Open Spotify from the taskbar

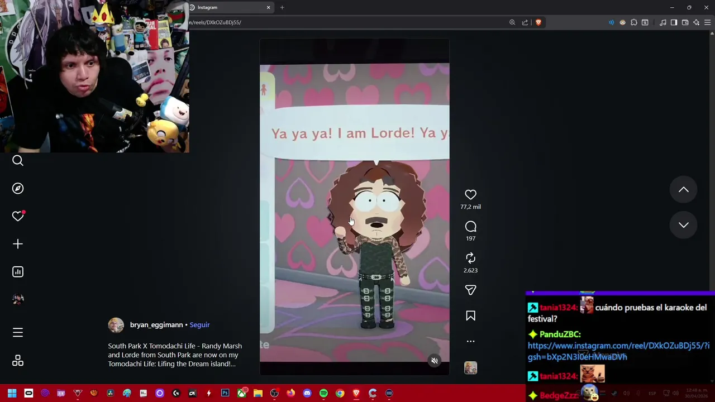323,393
